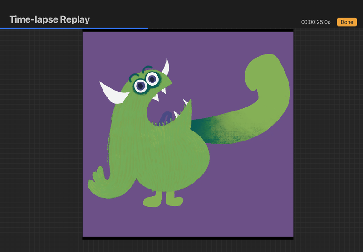Click the dark grid area left of canvas

tap(41, 136)
